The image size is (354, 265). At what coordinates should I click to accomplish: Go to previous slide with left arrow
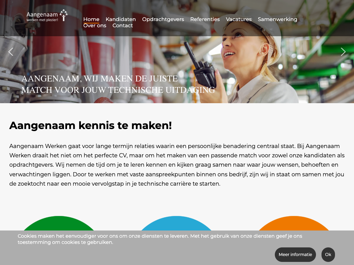pyautogui.click(x=11, y=52)
